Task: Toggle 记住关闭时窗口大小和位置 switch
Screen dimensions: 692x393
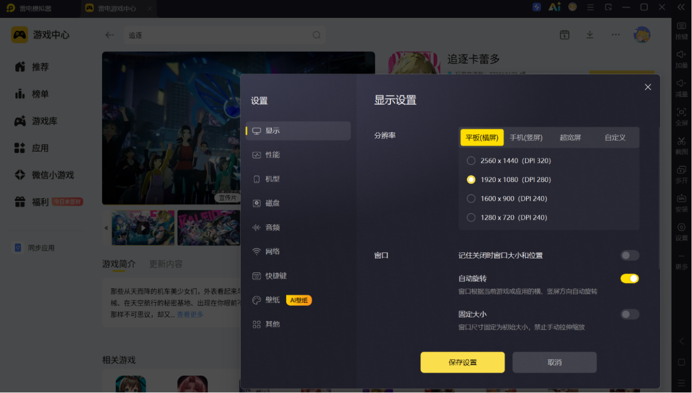Action: point(630,255)
